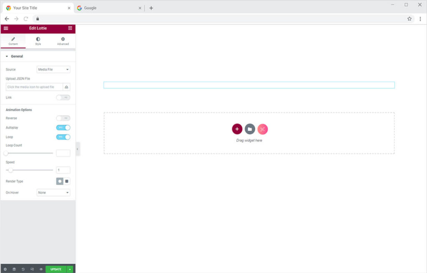Screen dimensions: 427x273
Task: Click the green UPDATE button
Action: [x=56, y=269]
